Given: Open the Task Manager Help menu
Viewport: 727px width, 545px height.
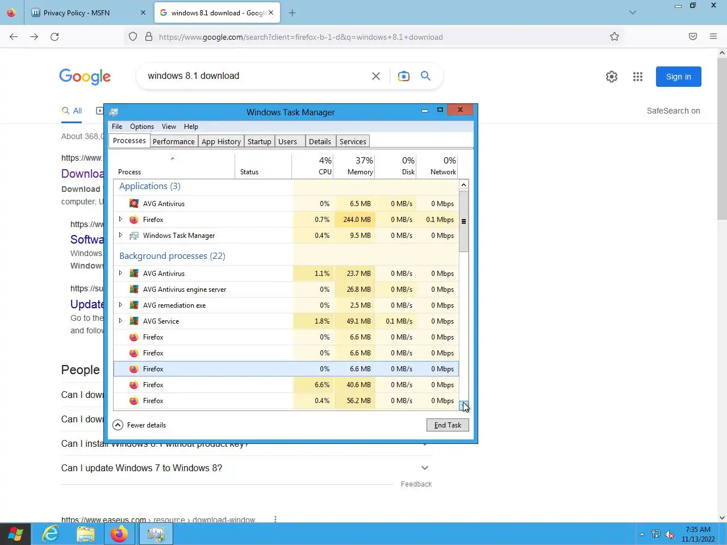Looking at the screenshot, I should pyautogui.click(x=191, y=127).
